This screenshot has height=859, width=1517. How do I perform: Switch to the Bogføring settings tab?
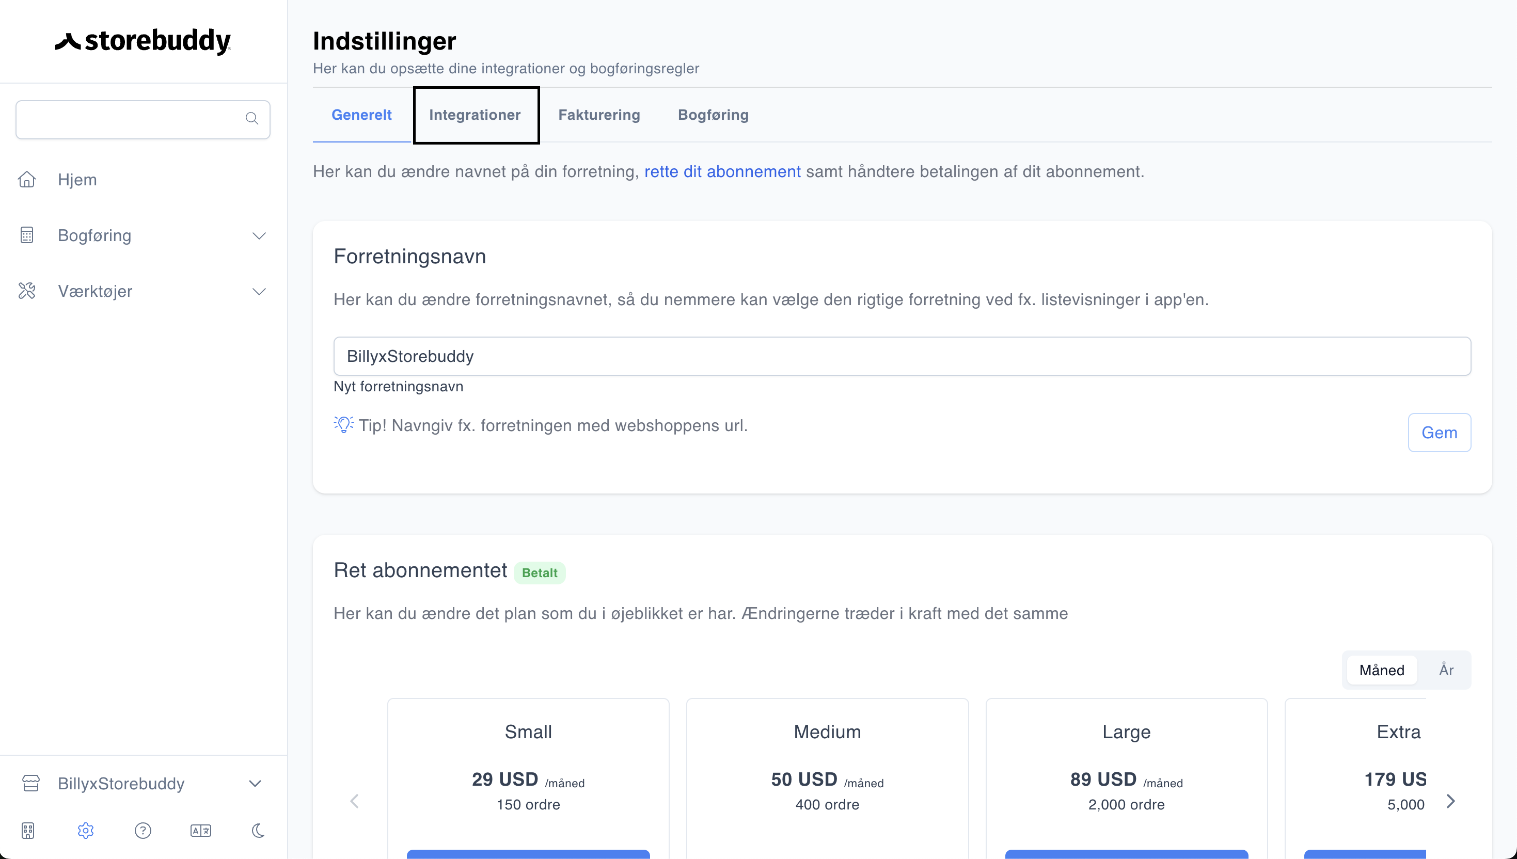[x=713, y=115]
